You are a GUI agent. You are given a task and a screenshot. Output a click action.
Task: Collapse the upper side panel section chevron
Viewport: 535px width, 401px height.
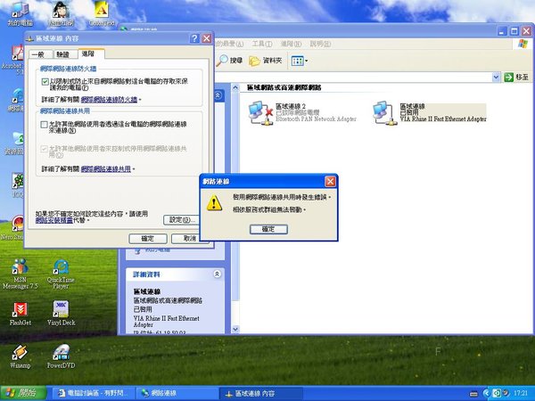pos(218,95)
